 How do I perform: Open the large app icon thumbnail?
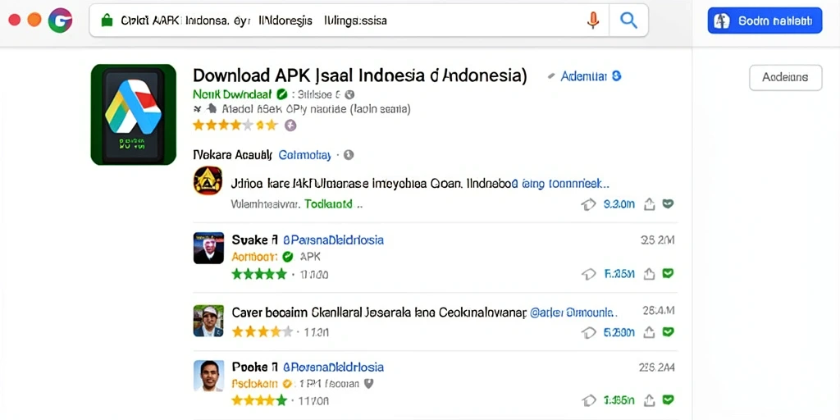[134, 114]
